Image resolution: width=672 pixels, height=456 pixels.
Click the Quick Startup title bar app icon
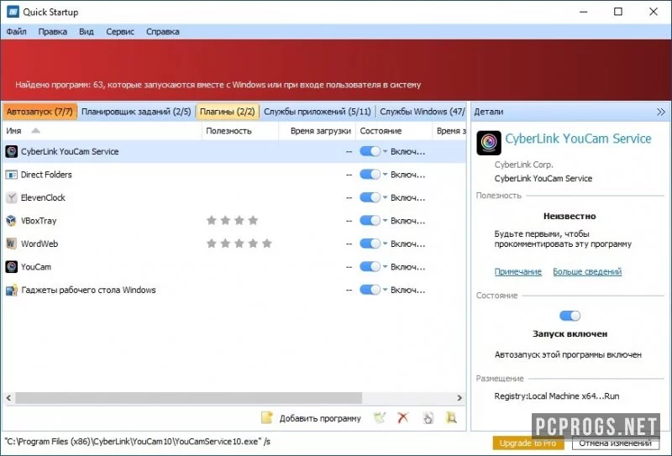tap(13, 12)
